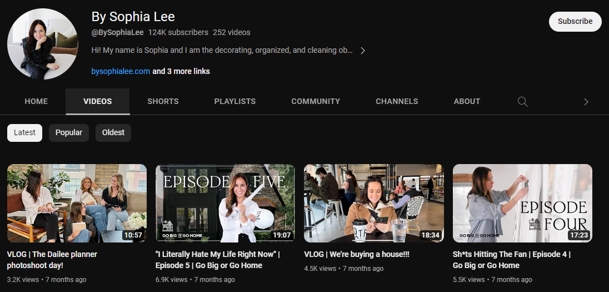
Task: Click the 17:23 duration badge
Action: coord(578,235)
